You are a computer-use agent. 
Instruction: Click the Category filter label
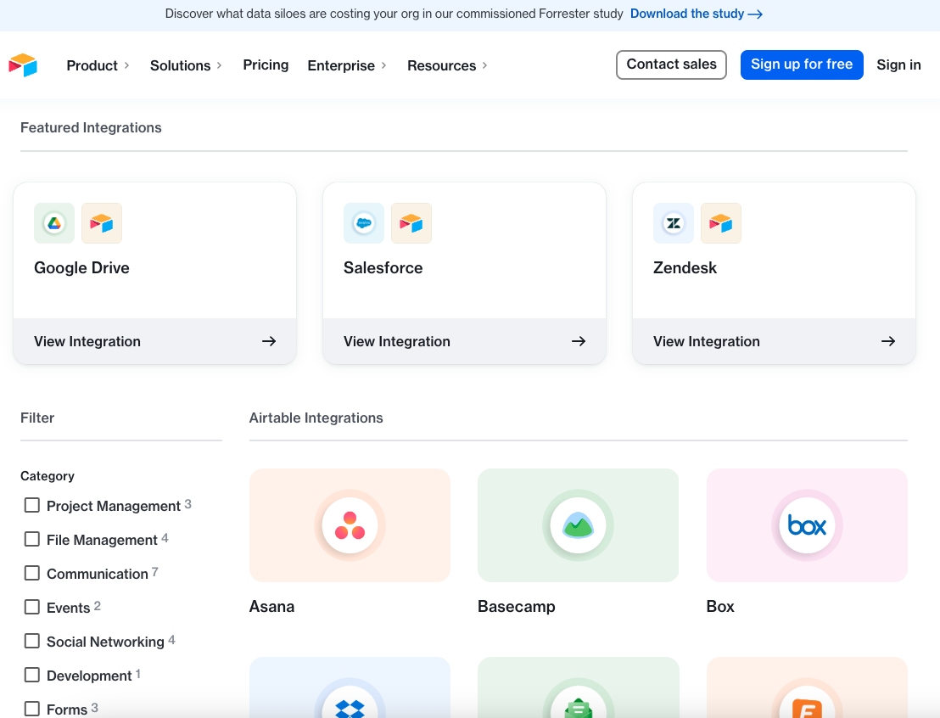tap(48, 476)
